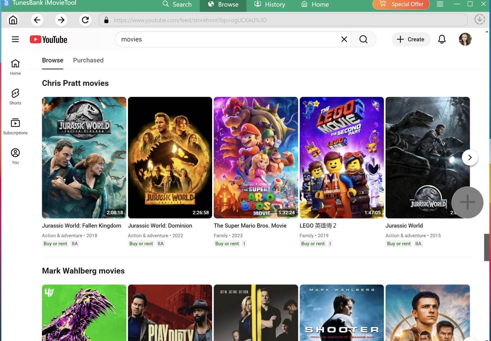Click the green plus floating action button
The image size is (491, 341).
coord(467,202)
